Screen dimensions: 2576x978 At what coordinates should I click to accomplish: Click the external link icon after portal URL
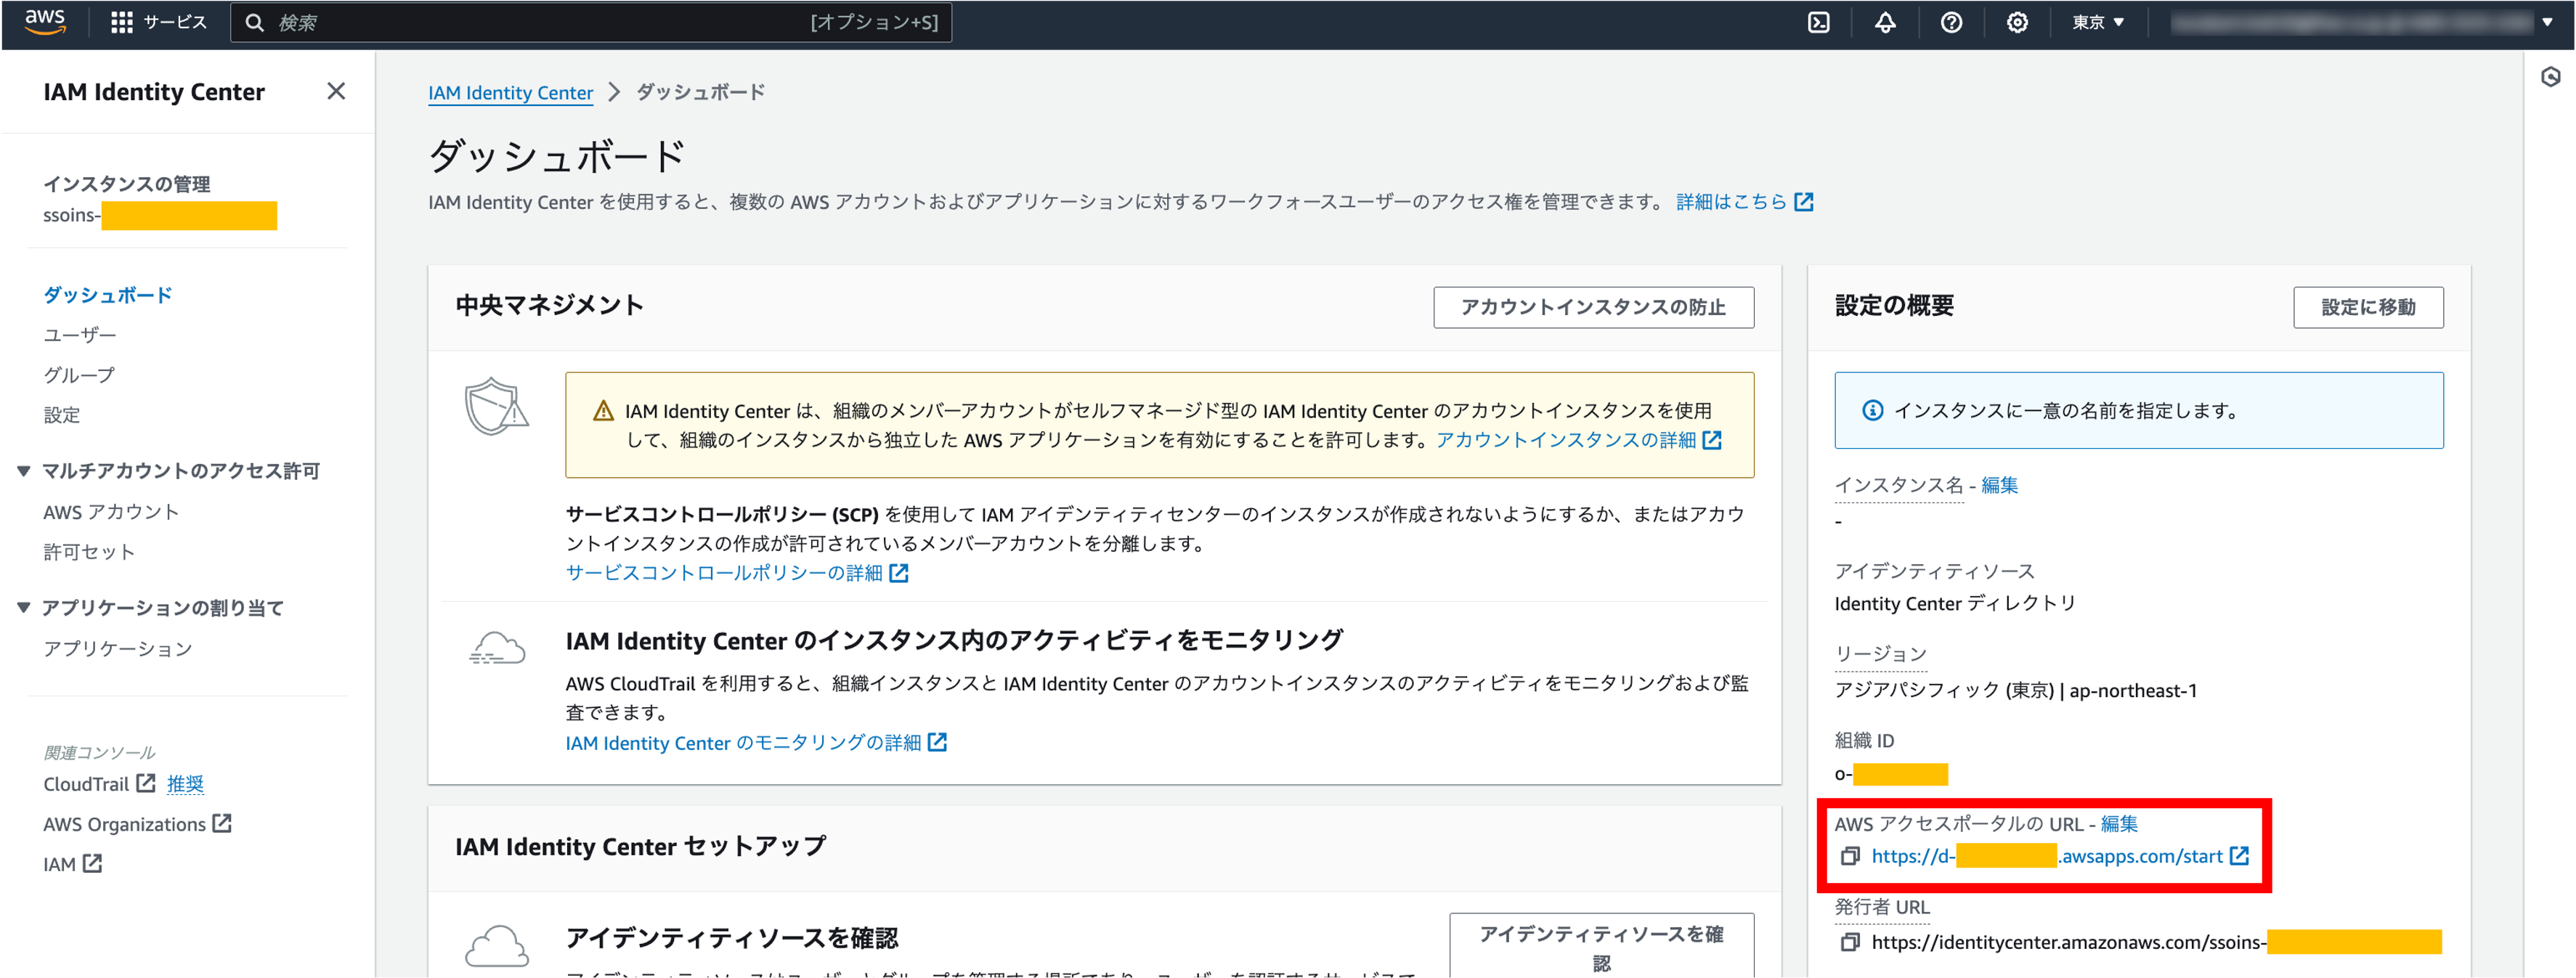click(x=2240, y=856)
